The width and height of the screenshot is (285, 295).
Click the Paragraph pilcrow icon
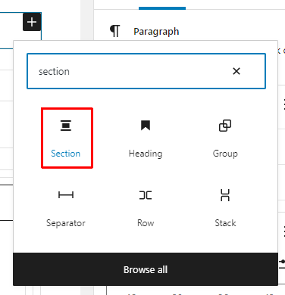[x=115, y=31]
